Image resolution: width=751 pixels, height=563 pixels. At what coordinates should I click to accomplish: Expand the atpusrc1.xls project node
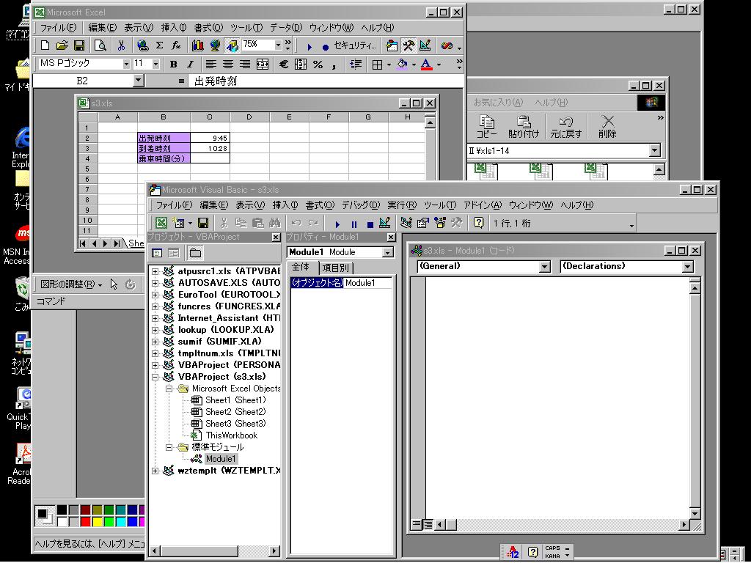[155, 271]
